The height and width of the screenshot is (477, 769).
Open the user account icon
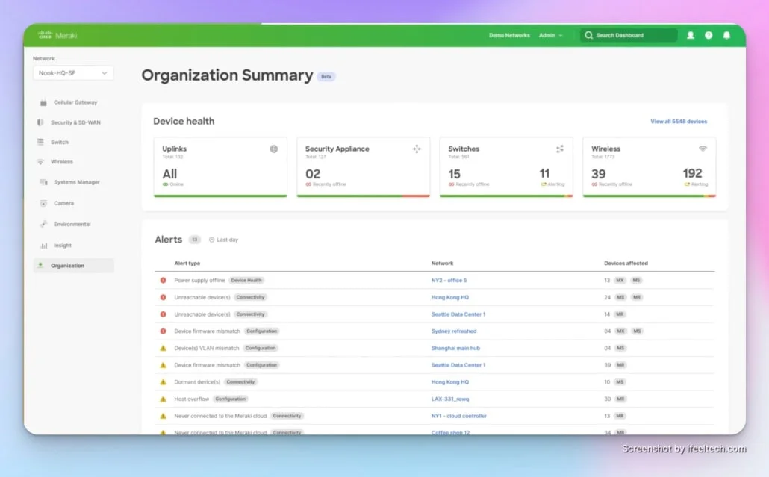(x=690, y=35)
